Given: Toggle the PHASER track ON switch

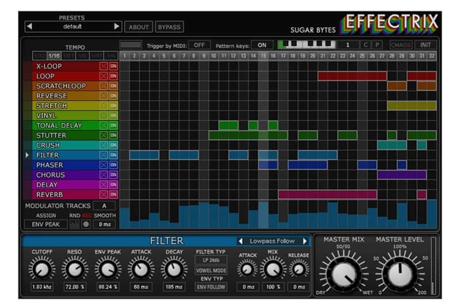Looking at the screenshot, I should 113,165.
